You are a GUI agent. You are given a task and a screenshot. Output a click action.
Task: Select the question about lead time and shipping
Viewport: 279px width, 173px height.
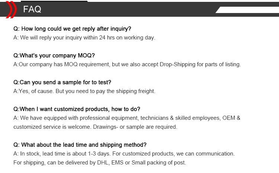tap(80, 145)
